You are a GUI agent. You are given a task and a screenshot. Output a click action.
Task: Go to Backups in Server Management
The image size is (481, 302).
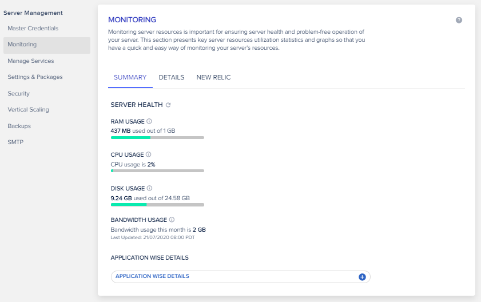[x=19, y=126]
